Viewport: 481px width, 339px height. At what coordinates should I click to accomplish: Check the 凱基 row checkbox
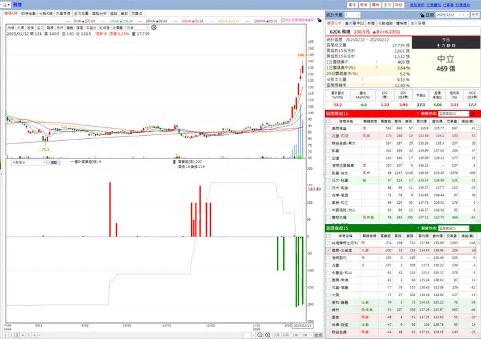point(328,151)
